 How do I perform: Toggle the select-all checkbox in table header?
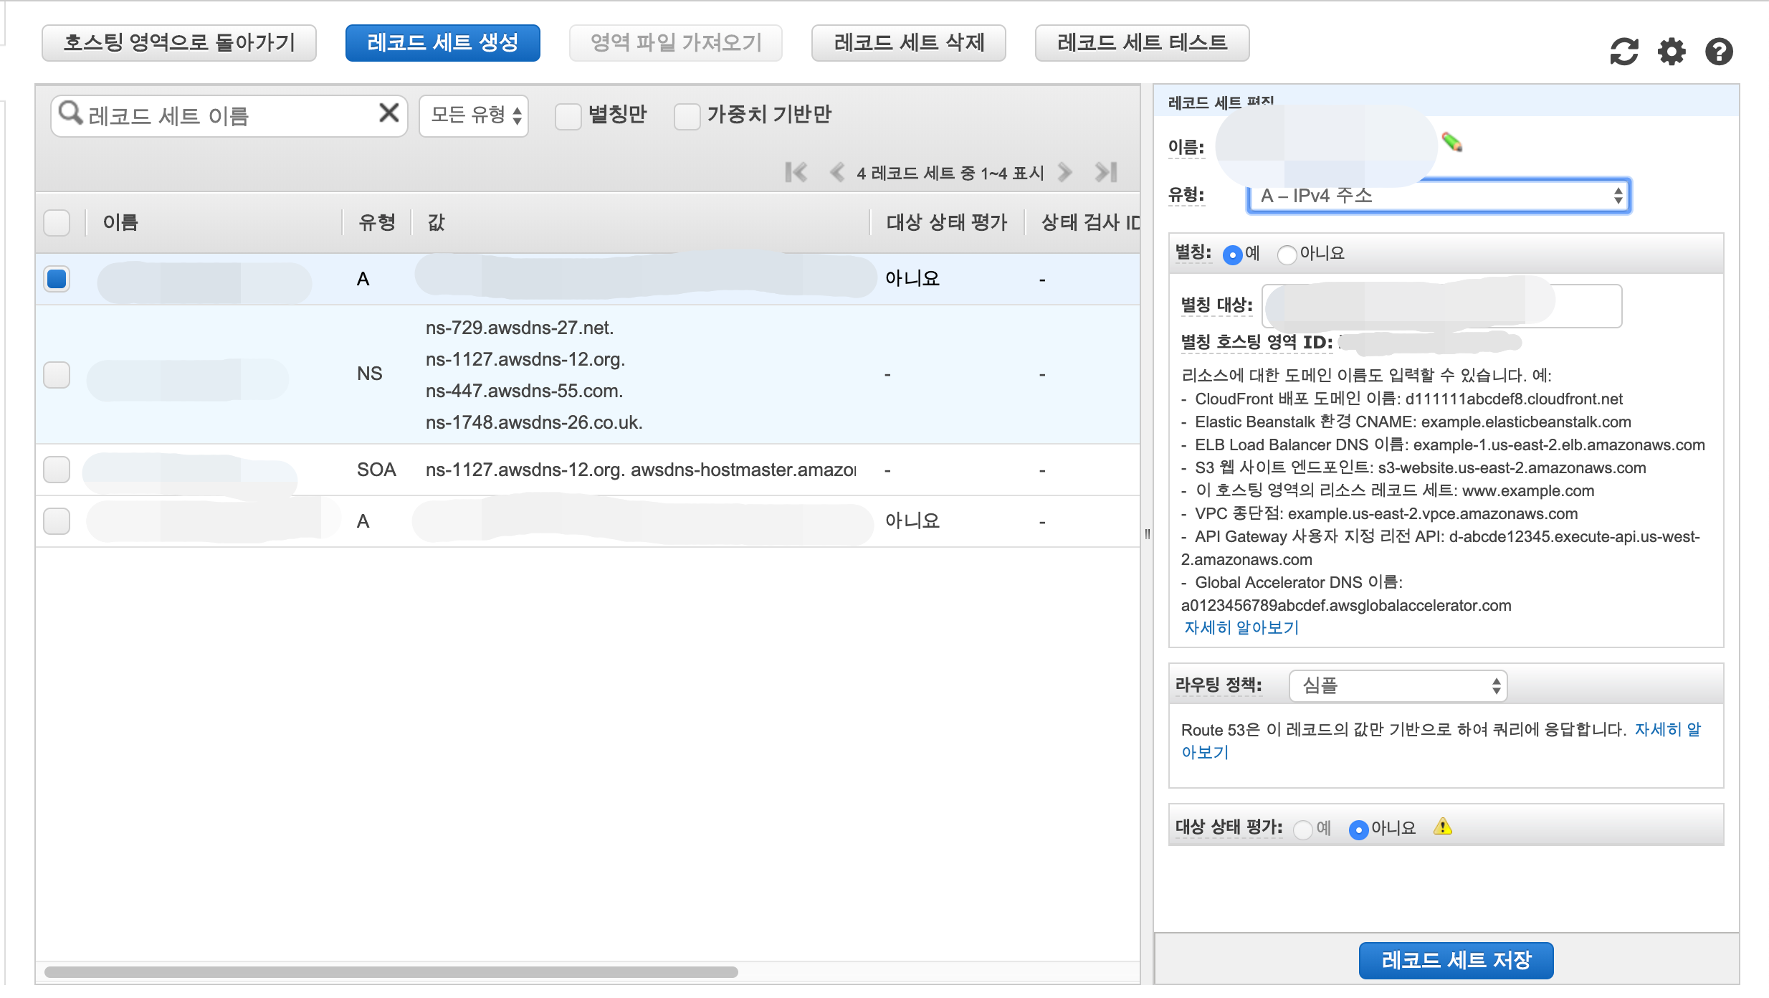coord(57,222)
